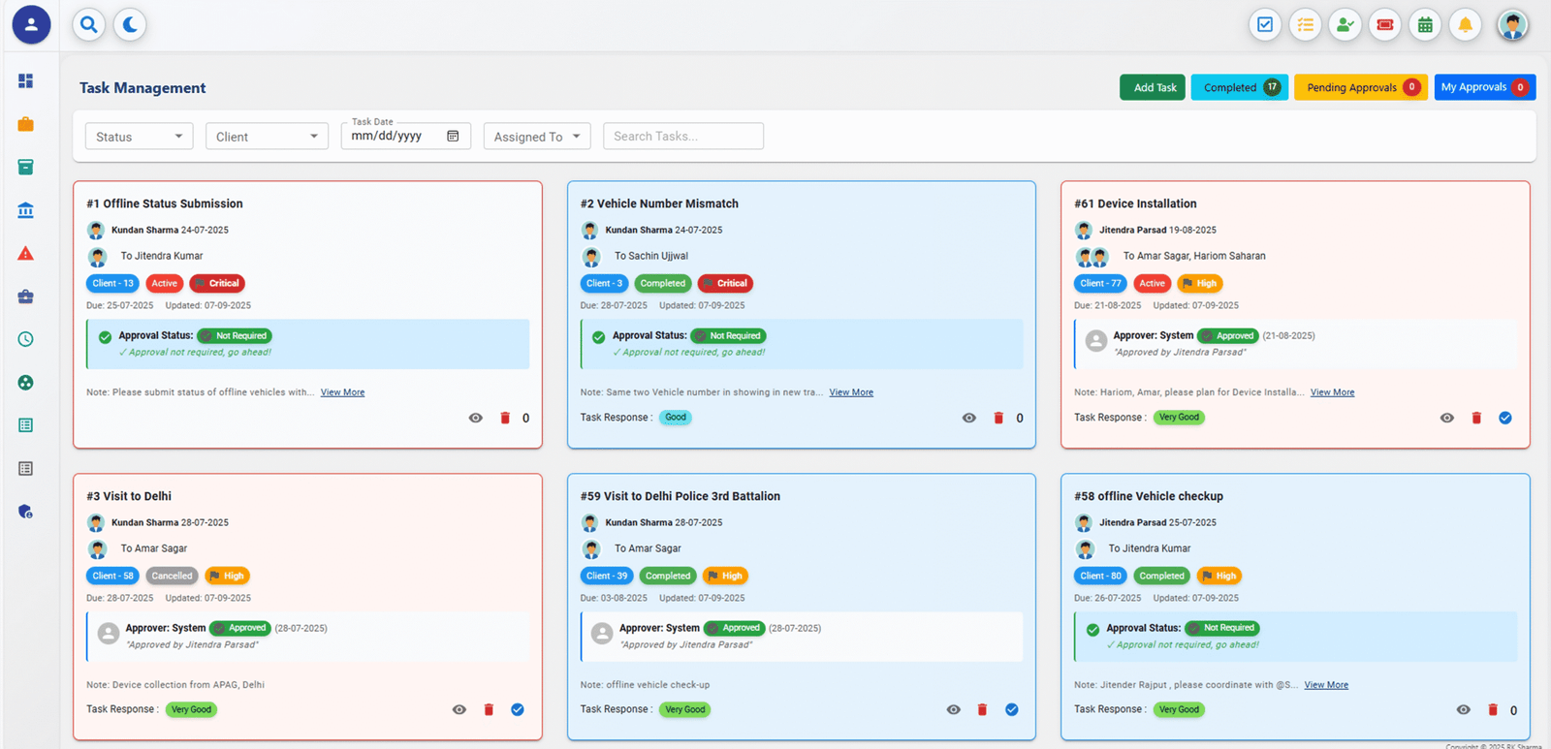
Task: Open the Task Date calendar picker
Action: [453, 136]
